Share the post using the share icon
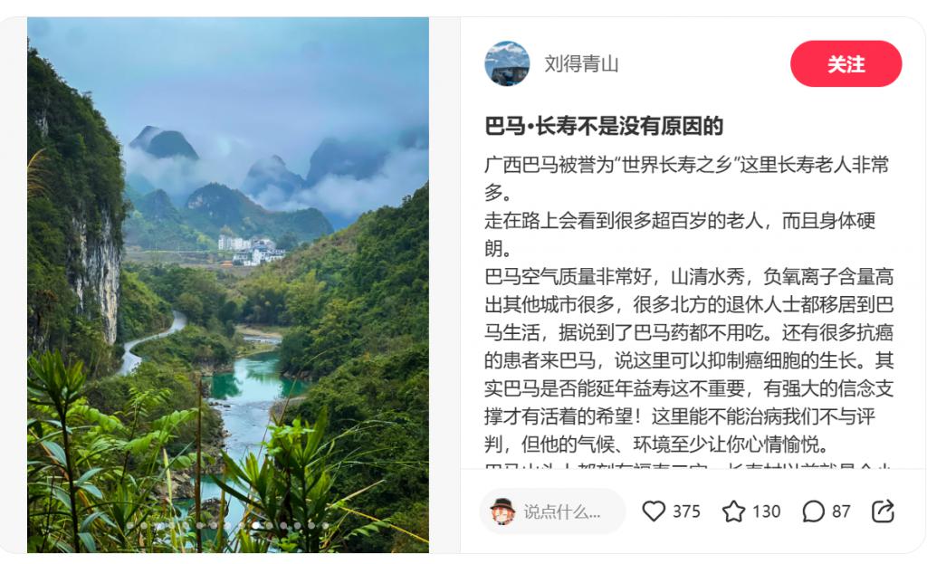This screenshot has width=927, height=564. 883,511
